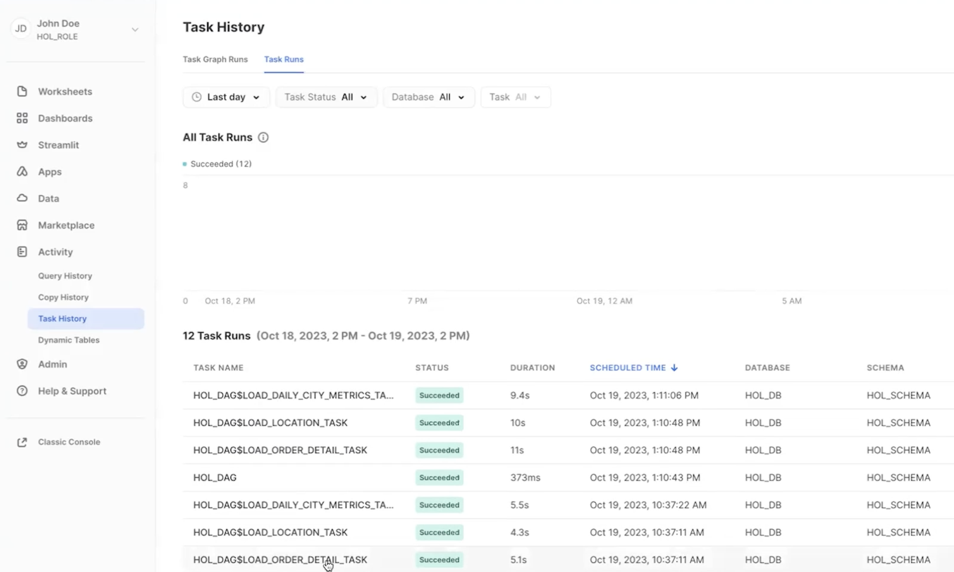Open the Task Status filter dropdown
Viewport: 954px width, 572px height.
click(x=326, y=97)
